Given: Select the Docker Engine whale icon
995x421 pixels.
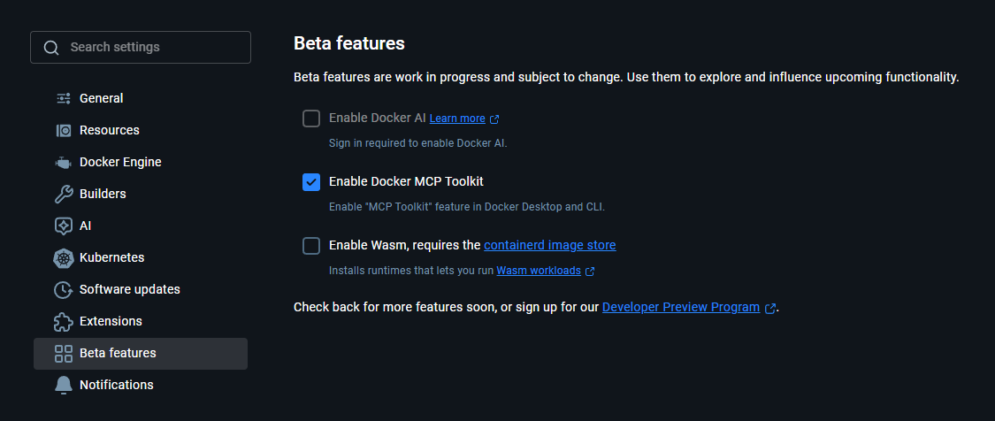Looking at the screenshot, I should tap(64, 162).
